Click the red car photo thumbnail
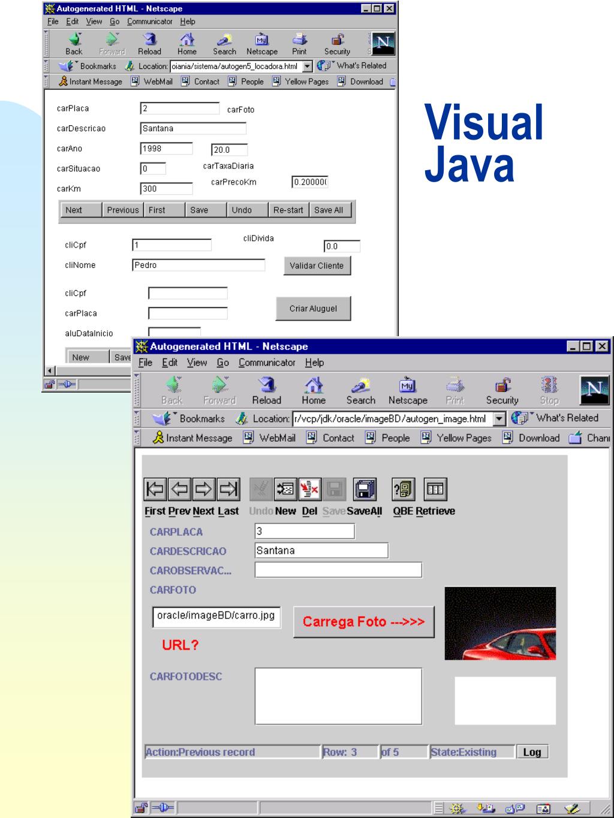This screenshot has height=818, width=614. [x=500, y=623]
